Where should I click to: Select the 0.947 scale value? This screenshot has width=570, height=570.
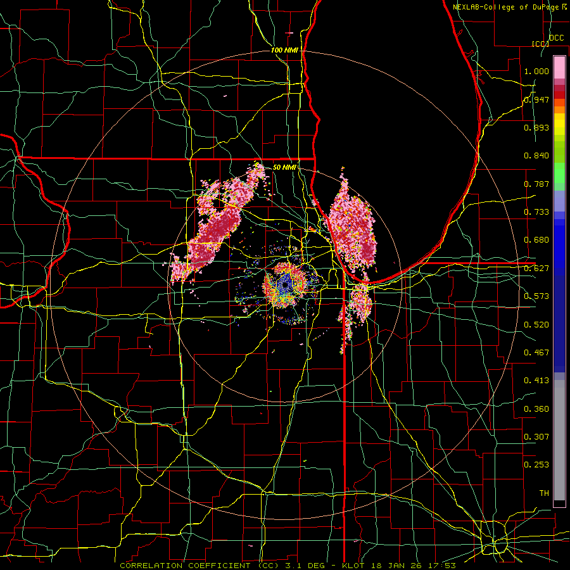(536, 99)
